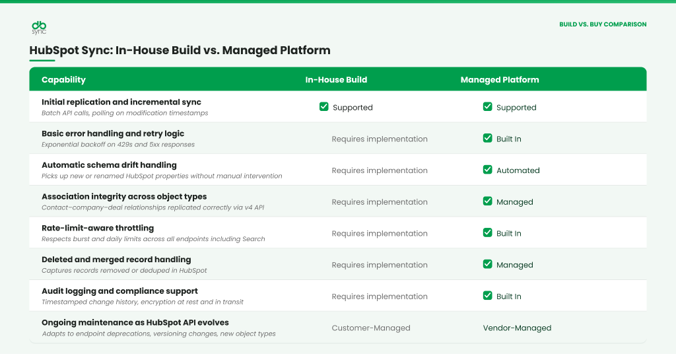Click the checkmark beside Automated
Image resolution: width=676 pixels, height=354 pixels.
pyautogui.click(x=488, y=170)
